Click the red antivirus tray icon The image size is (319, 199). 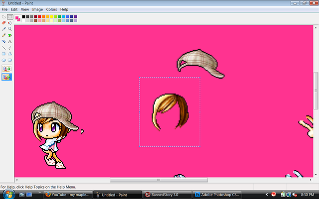(x=274, y=195)
